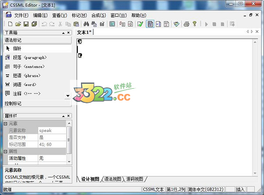Collapse the 工具箱 panel with triangle
Viewport: 264px width, 195px height.
point(63,33)
